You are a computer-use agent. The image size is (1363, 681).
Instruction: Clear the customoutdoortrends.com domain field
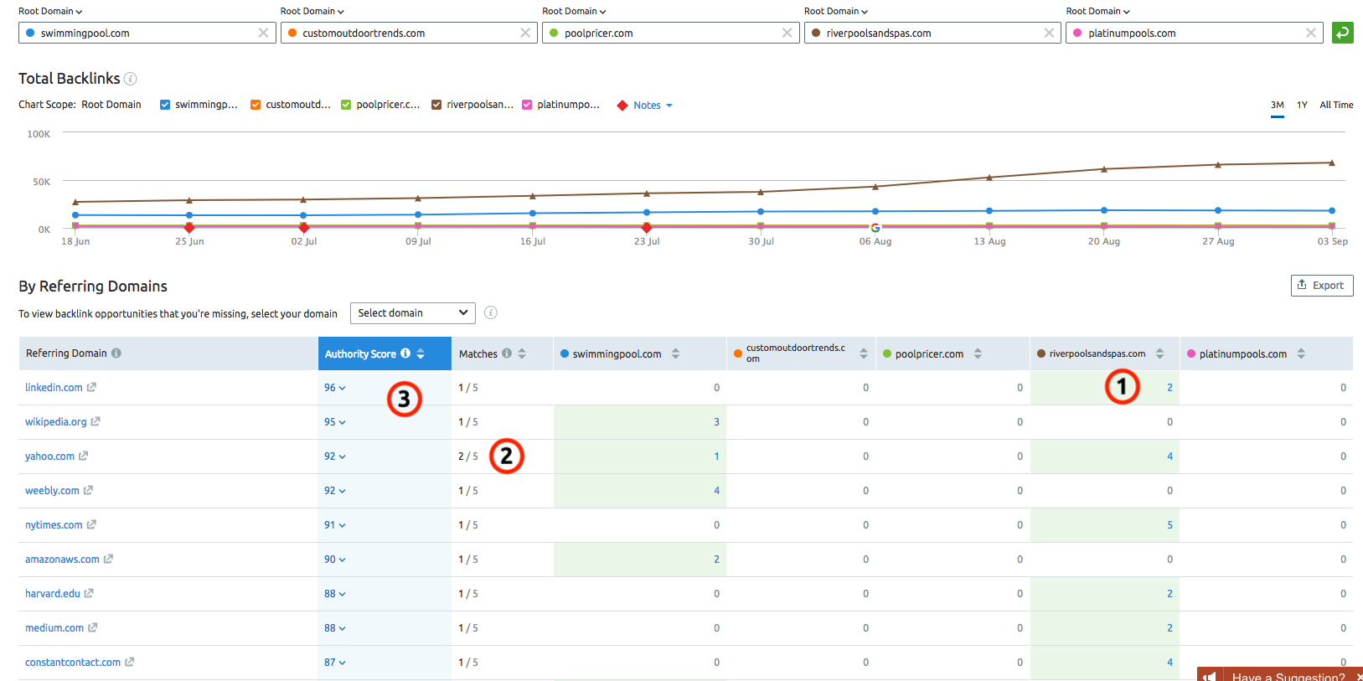pyautogui.click(x=525, y=33)
